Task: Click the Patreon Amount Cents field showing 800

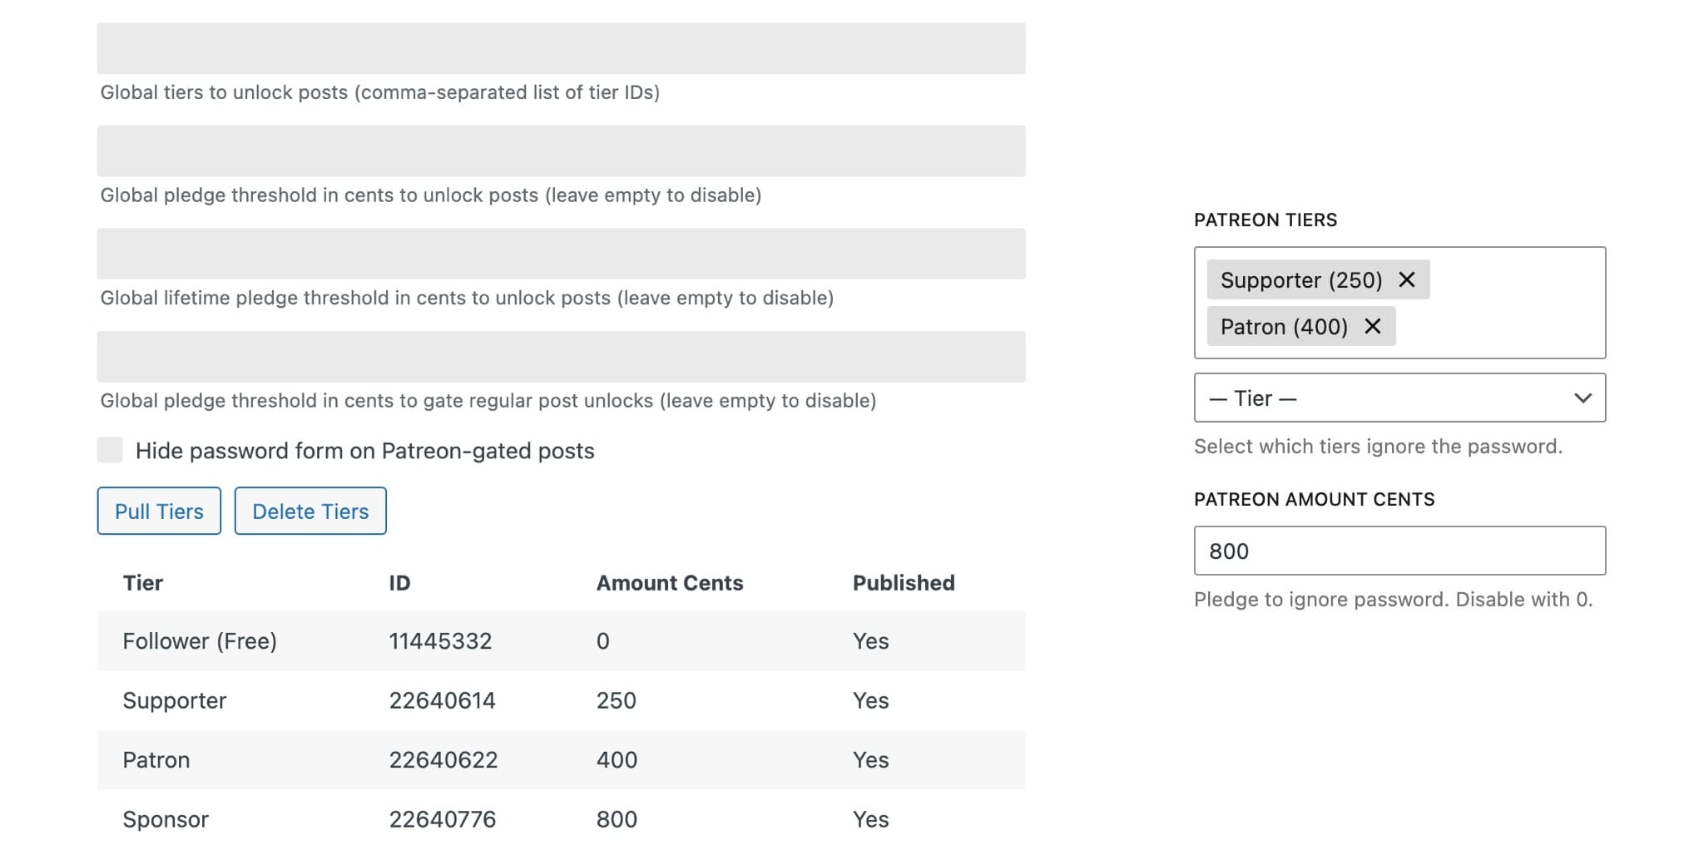Action: coord(1399,551)
